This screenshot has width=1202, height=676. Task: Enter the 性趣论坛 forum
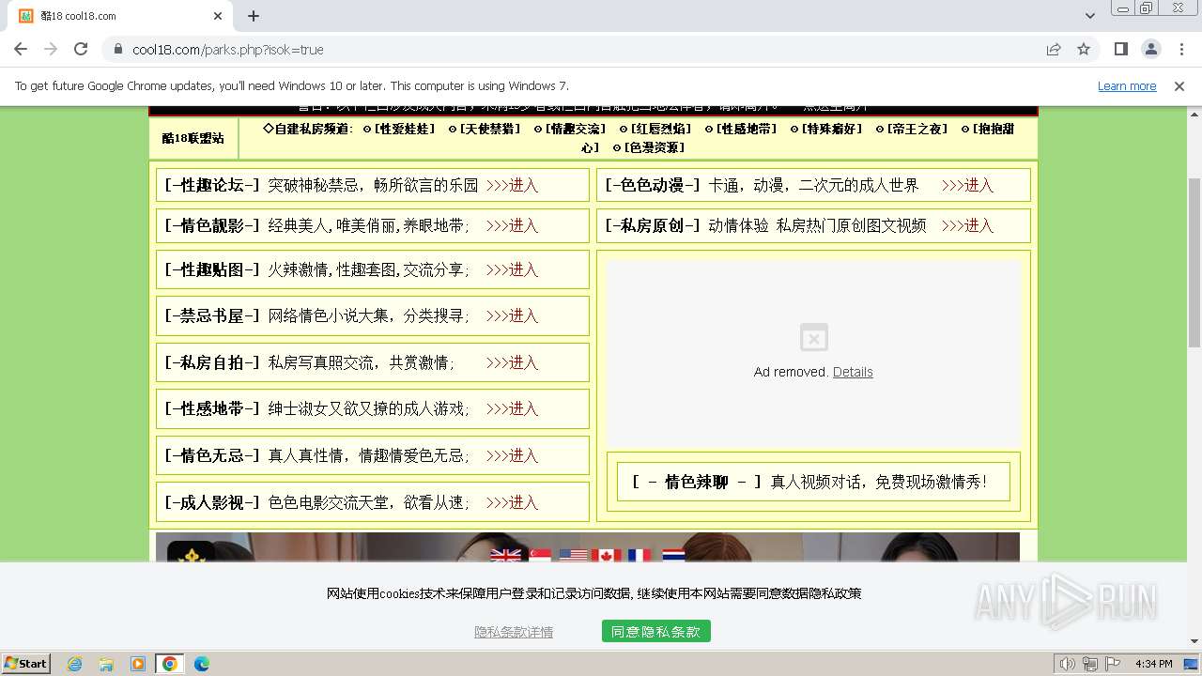point(513,185)
